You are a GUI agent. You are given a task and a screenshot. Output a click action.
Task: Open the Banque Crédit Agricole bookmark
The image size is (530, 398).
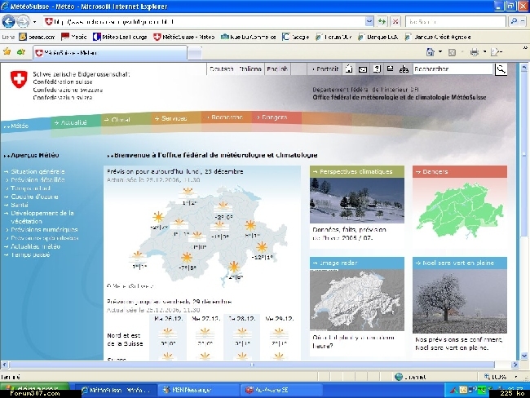click(x=438, y=37)
